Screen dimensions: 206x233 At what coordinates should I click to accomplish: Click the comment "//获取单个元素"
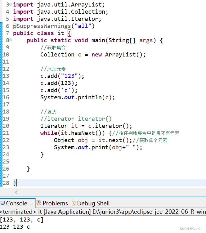point(150,140)
